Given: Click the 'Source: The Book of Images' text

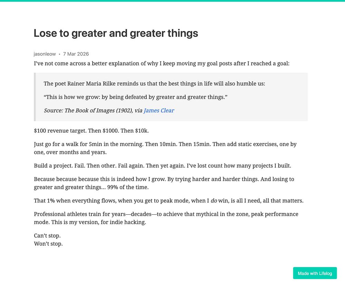Looking at the screenshot, I should pyautogui.click(x=88, y=110).
